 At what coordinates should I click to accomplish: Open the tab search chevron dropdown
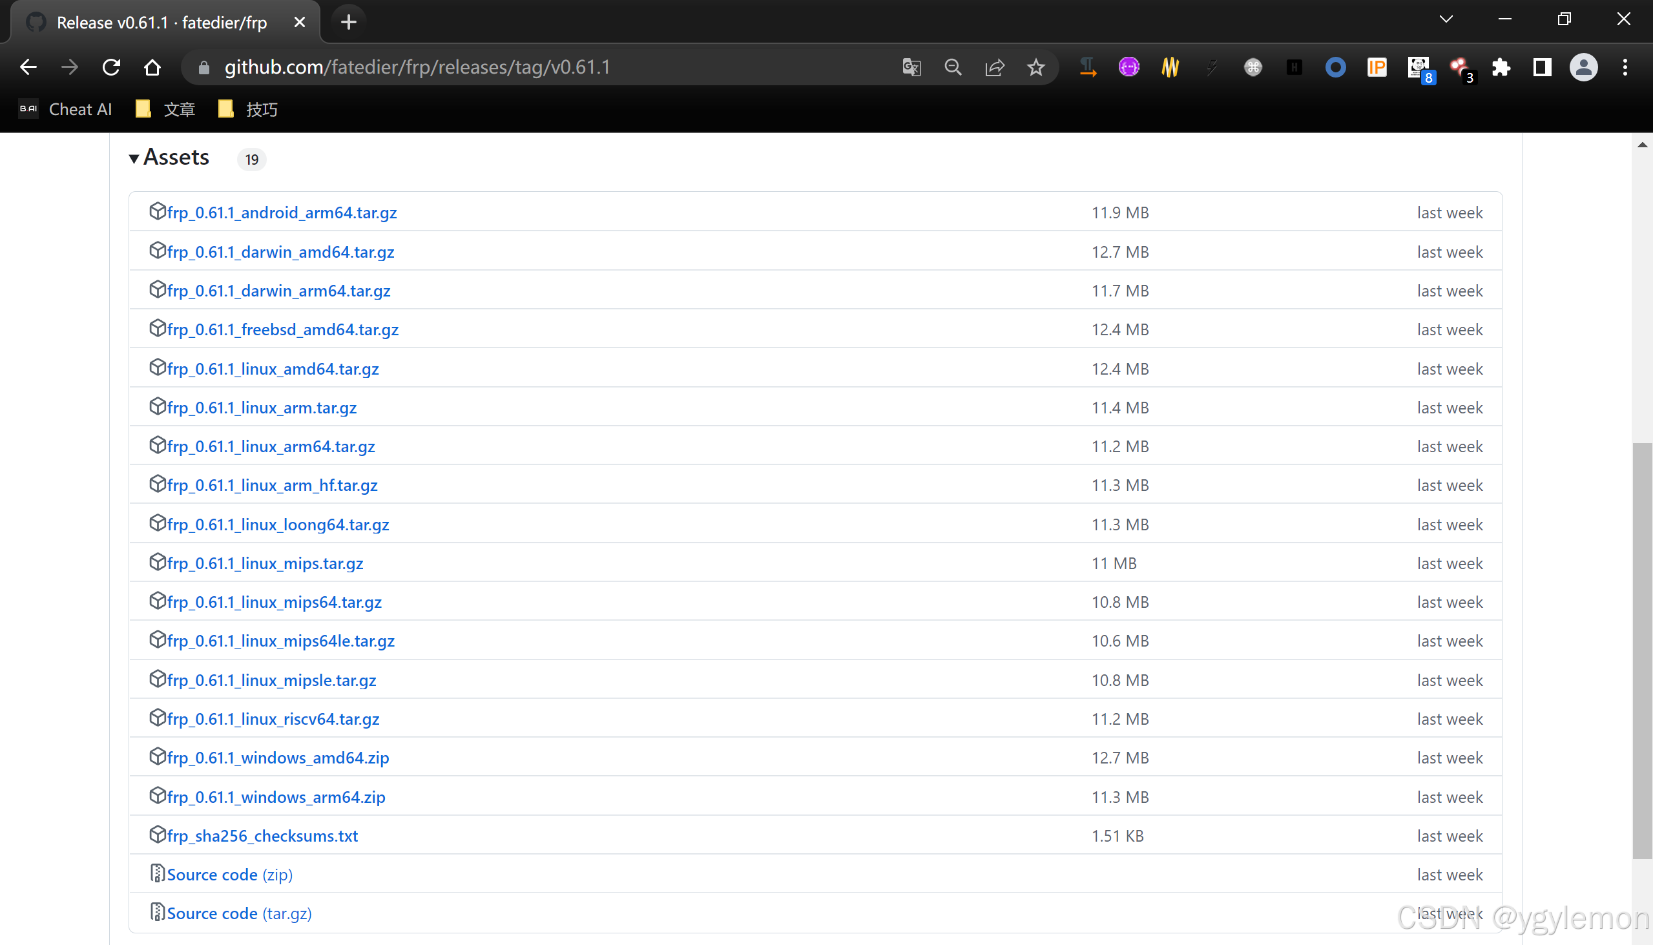1446,19
